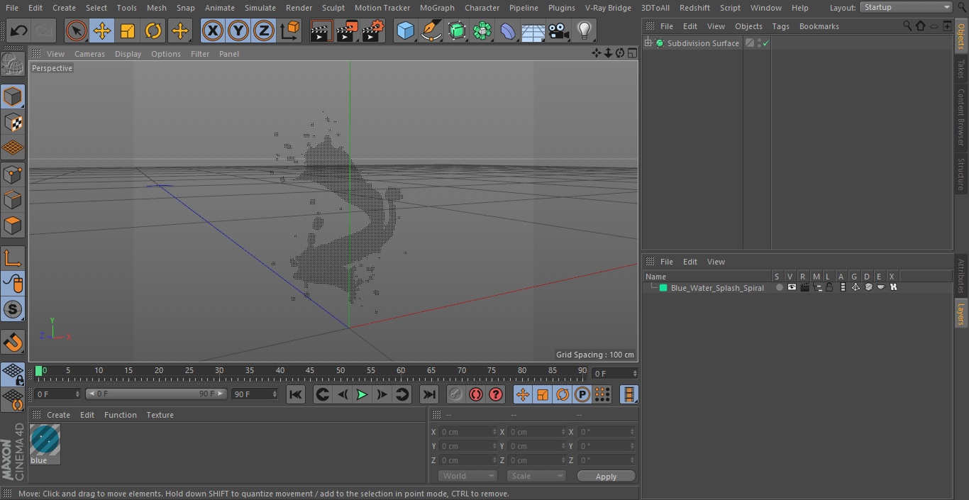Screen dimensions: 969x500
Task: Toggle Enable Snap S icon
Action: [13, 309]
